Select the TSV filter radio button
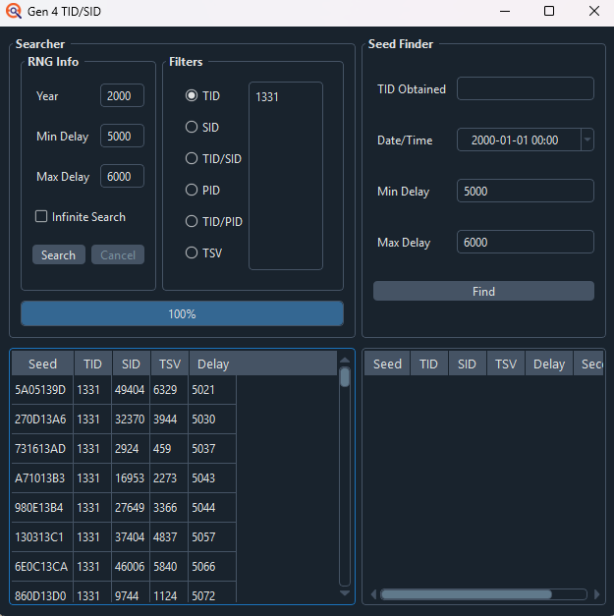This screenshot has height=616, width=614. [192, 252]
